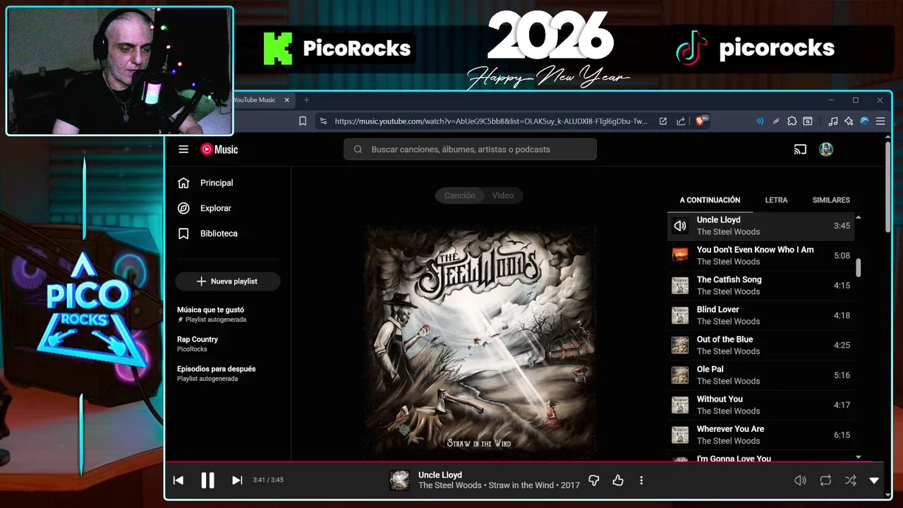903x508 pixels.
Task: Open more actions three-dot menu in player bar
Action: point(641,480)
